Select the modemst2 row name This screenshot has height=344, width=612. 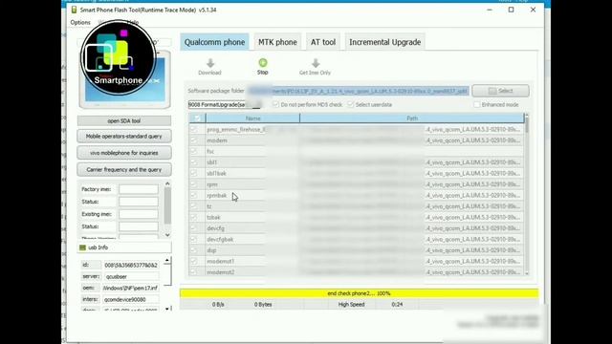221,272
